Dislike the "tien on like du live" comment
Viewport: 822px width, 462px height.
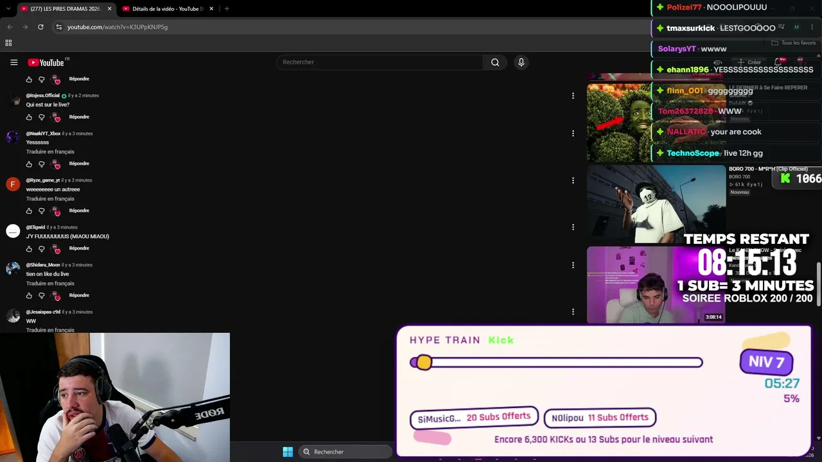42,296
